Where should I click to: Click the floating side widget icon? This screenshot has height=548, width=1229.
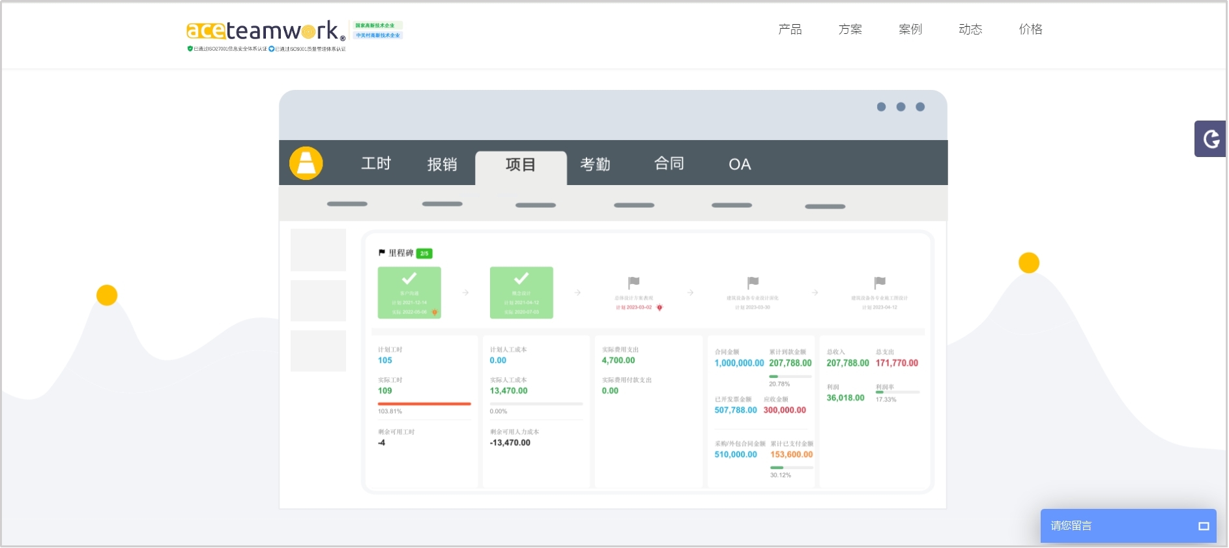click(1211, 139)
